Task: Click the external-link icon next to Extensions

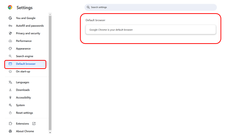Action: (34, 124)
